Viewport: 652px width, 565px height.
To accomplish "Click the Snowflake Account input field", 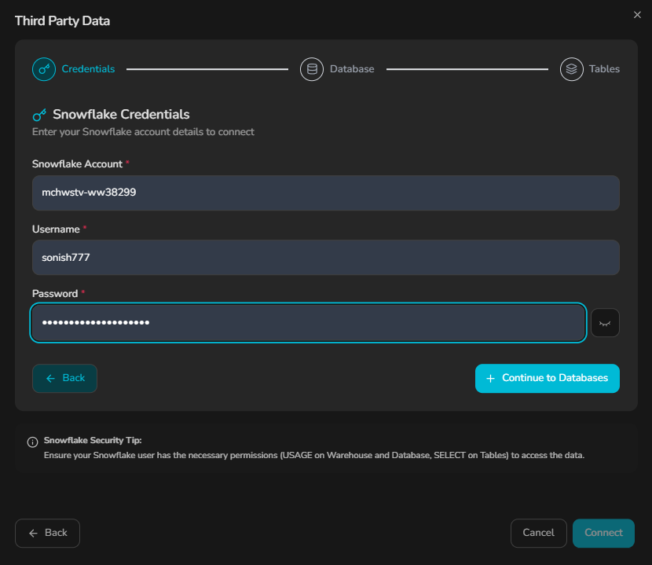I will point(325,193).
